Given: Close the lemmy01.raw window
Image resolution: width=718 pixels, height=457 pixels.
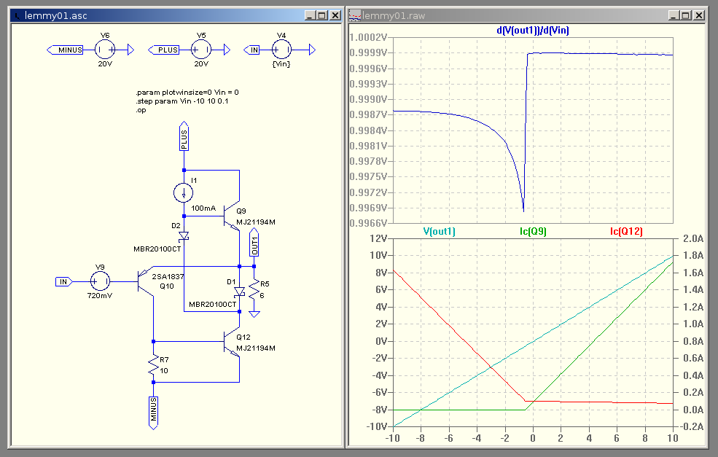Looking at the screenshot, I should 699,15.
